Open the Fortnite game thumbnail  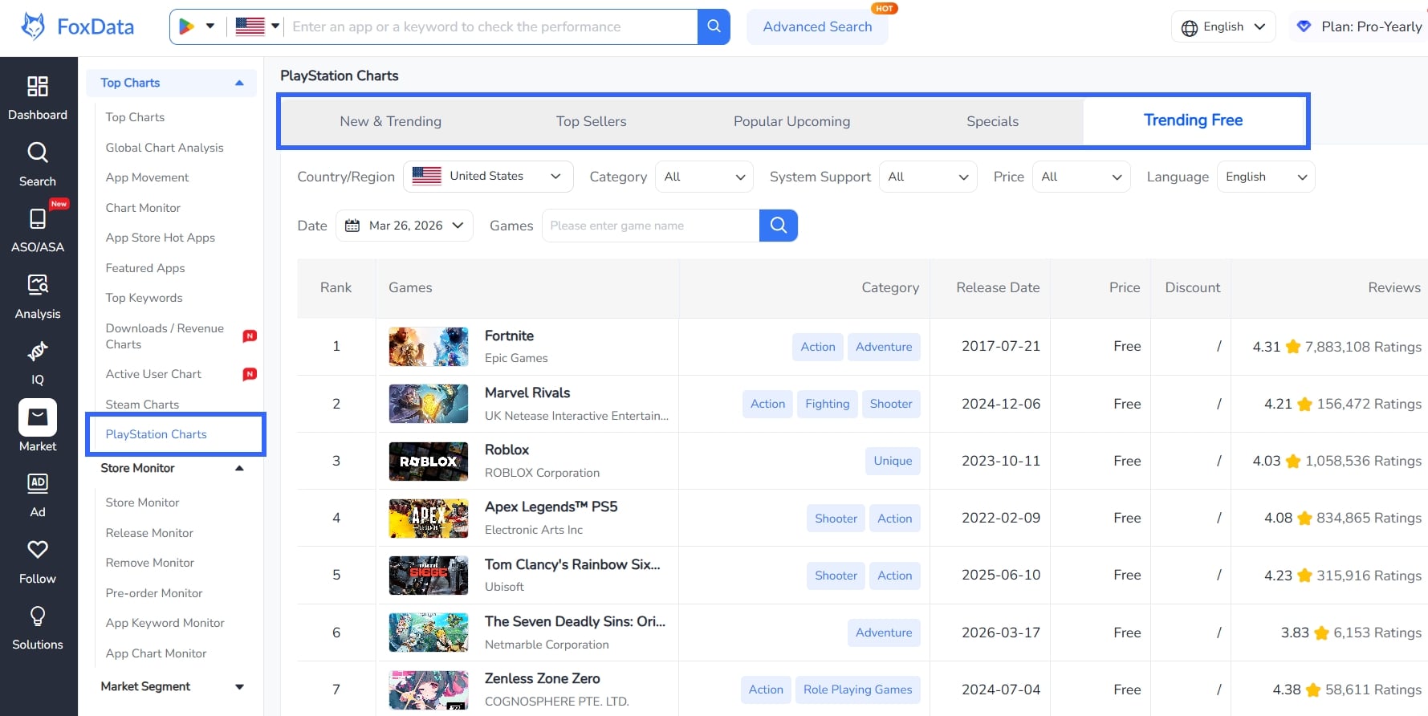pyautogui.click(x=429, y=347)
